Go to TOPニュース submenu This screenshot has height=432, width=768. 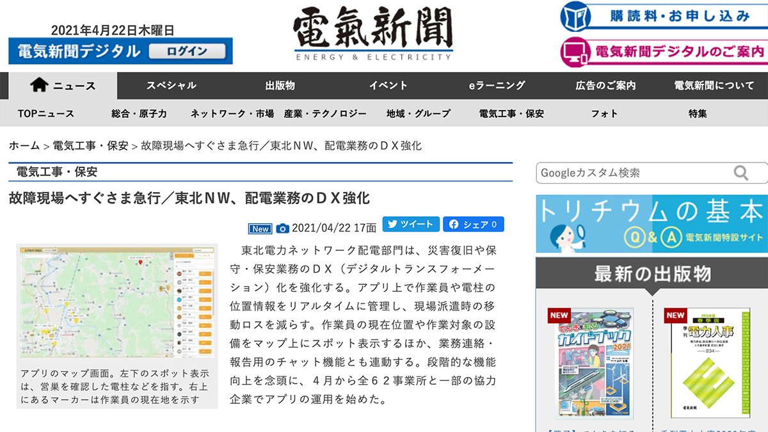46,113
